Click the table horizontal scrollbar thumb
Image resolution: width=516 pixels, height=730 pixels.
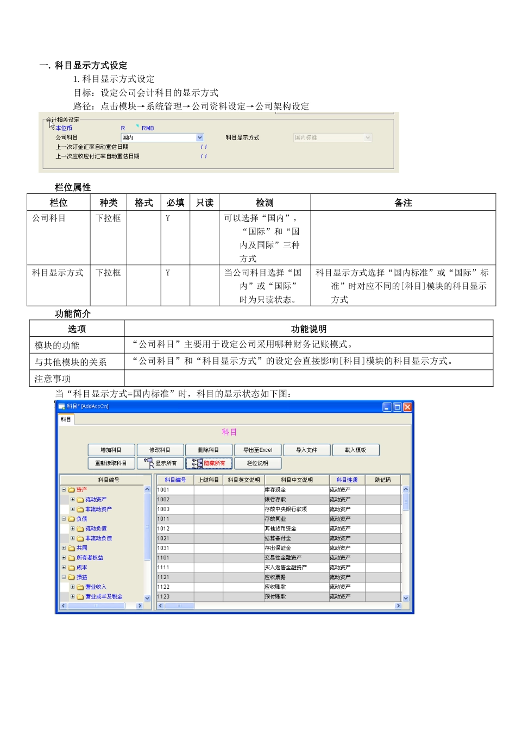tap(179, 606)
